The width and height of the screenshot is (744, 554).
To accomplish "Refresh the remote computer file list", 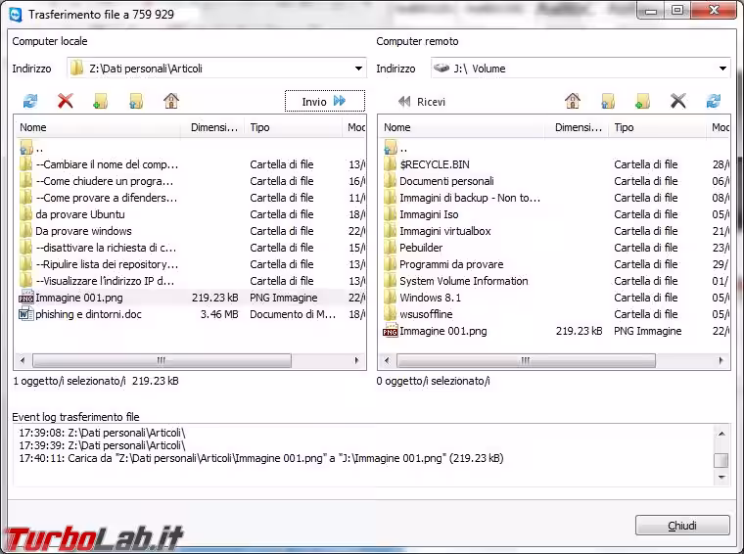I will tap(714, 101).
